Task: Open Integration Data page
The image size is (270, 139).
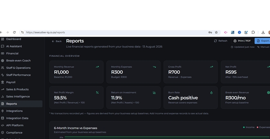Action: [x=17, y=118]
